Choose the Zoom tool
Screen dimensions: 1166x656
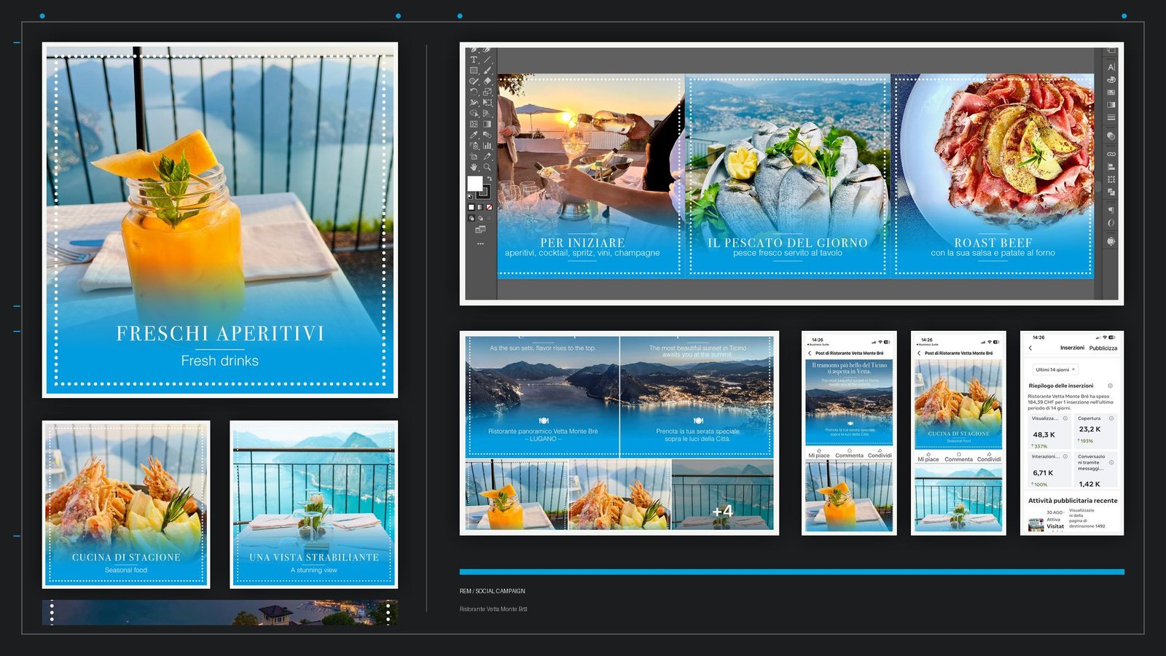[488, 167]
